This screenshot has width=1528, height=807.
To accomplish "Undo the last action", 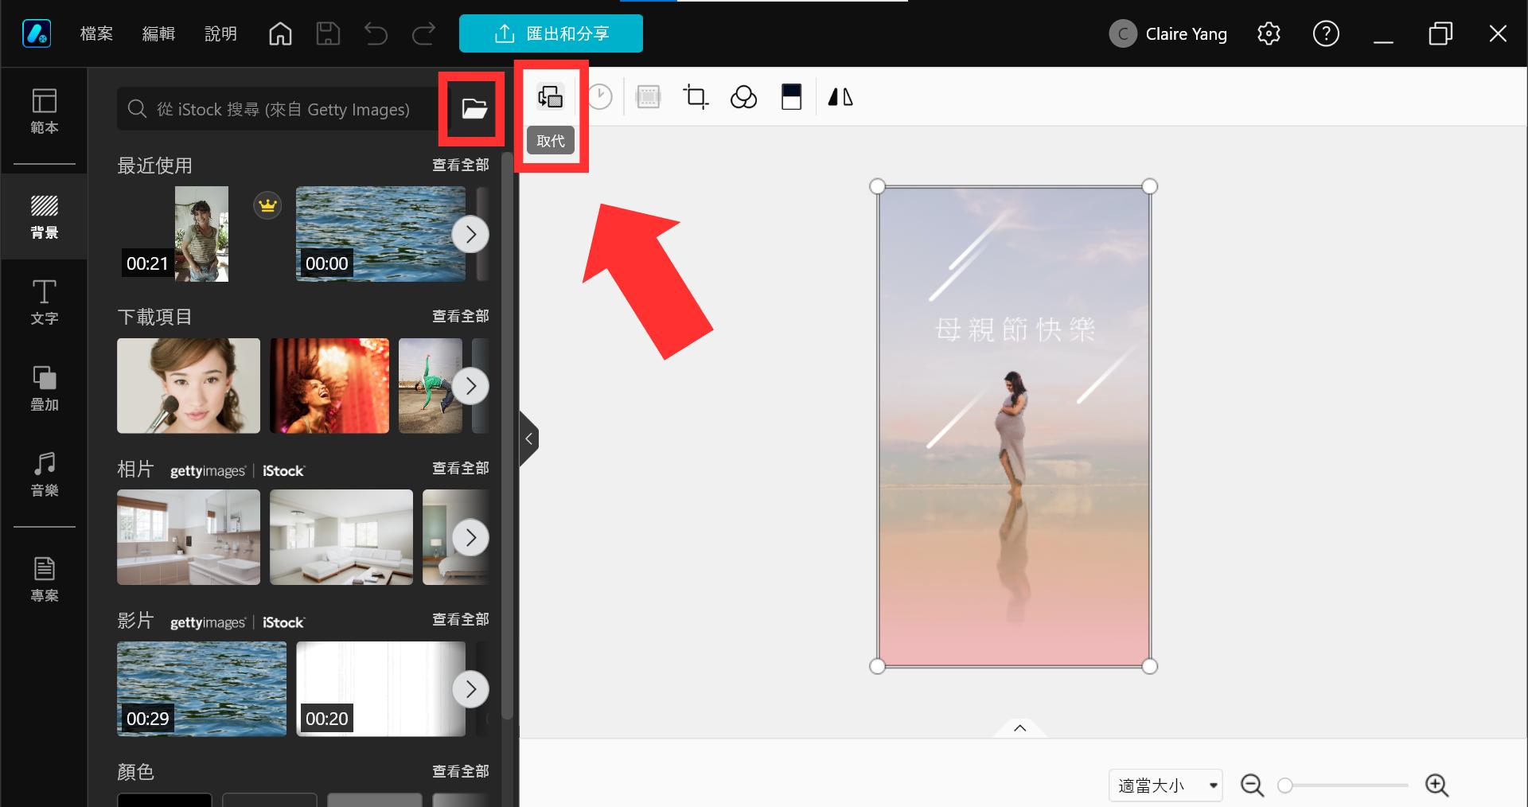I will 376,33.
